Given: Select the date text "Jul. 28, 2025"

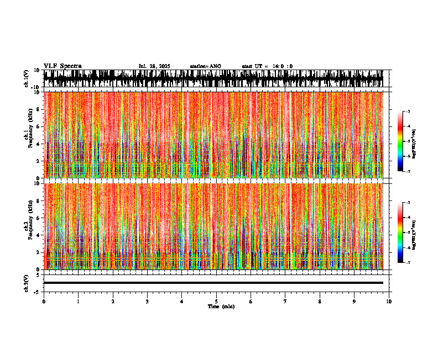Looking at the screenshot, I should [x=154, y=66].
